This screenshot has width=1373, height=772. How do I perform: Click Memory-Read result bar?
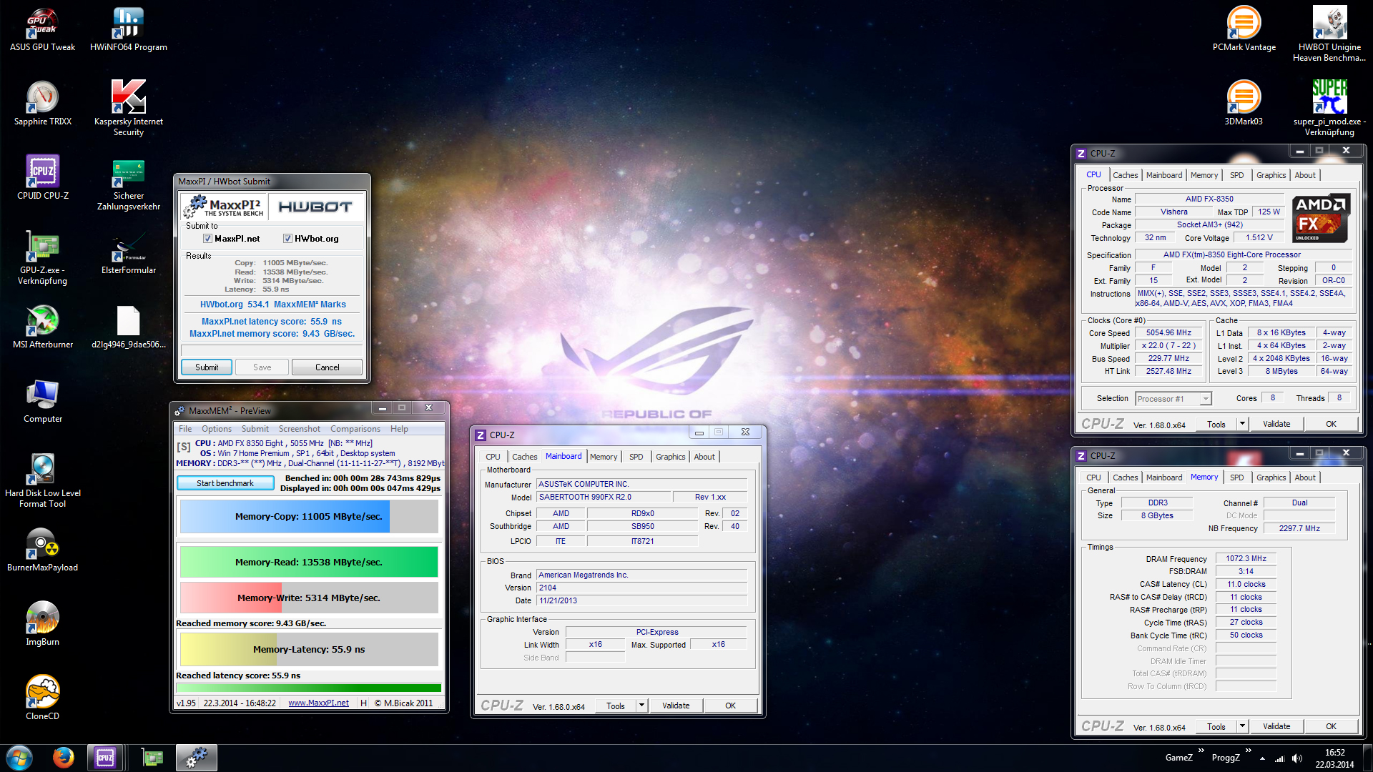point(309,562)
